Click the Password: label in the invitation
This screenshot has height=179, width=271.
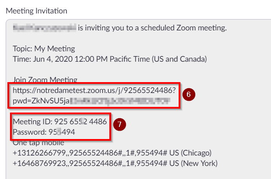30,132
